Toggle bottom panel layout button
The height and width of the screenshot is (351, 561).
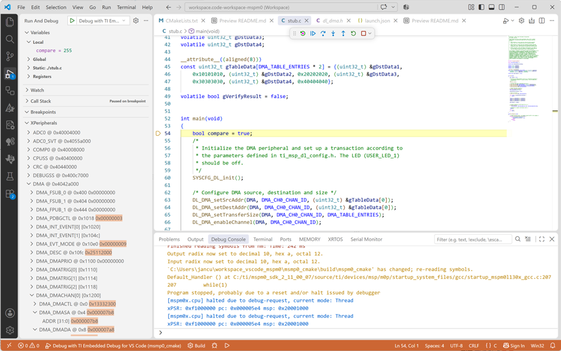click(x=491, y=7)
